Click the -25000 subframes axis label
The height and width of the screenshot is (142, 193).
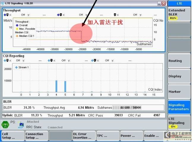pyautogui.click(x=82, y=49)
